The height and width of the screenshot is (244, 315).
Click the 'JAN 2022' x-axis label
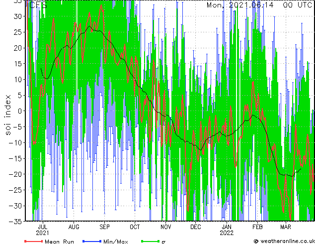[x=227, y=230]
